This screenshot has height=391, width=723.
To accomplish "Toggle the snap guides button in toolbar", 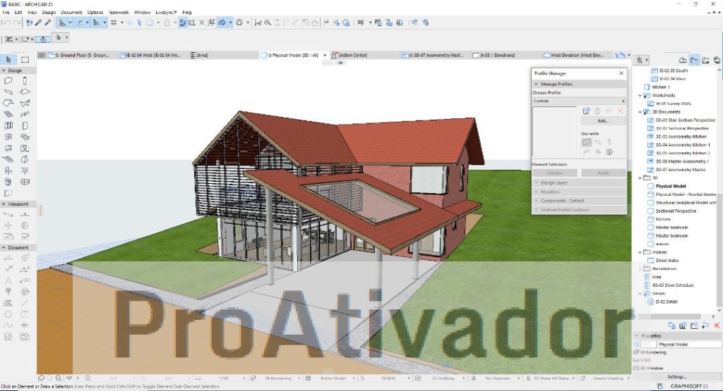I will (x=79, y=23).
